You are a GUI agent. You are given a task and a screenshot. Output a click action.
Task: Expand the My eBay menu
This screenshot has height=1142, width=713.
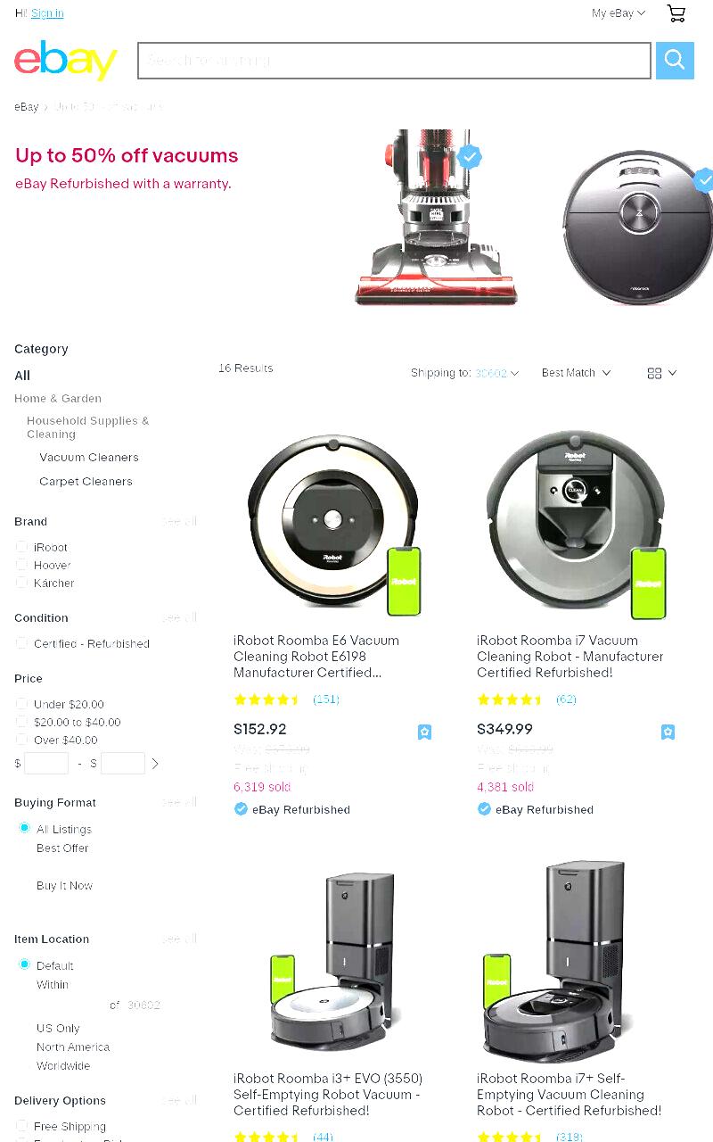pos(619,13)
